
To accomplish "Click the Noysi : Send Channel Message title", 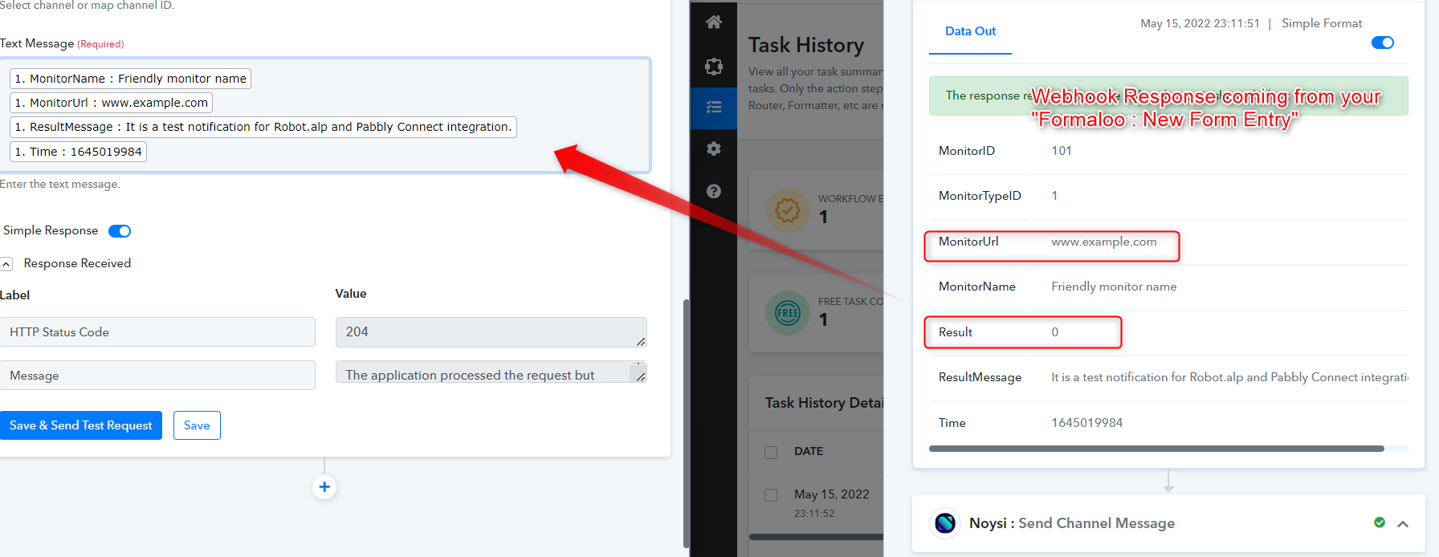I will 1072,523.
